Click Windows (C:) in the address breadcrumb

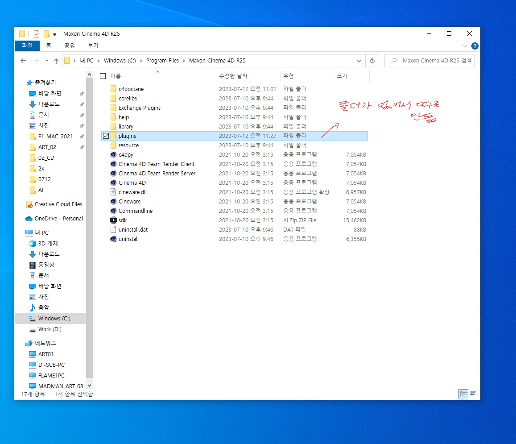click(x=120, y=61)
